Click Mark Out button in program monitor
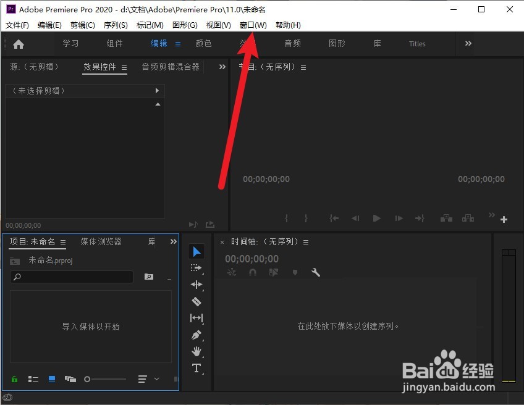Viewport: 524px width, 405px height. coord(306,219)
